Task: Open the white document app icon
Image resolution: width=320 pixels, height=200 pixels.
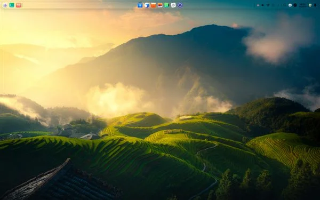Action: click(173, 5)
